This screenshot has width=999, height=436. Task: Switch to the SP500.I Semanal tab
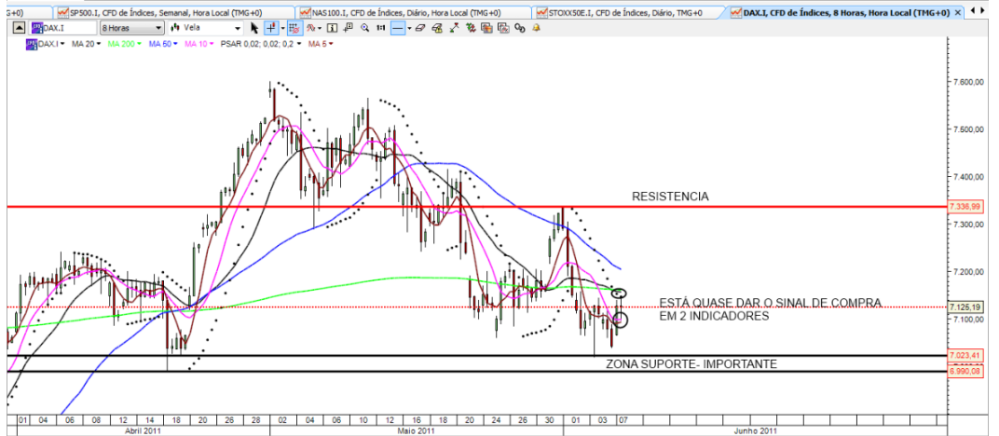pos(174,12)
